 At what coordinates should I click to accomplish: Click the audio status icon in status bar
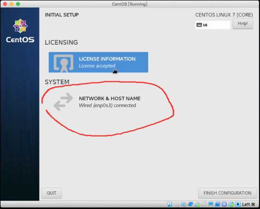point(184,204)
